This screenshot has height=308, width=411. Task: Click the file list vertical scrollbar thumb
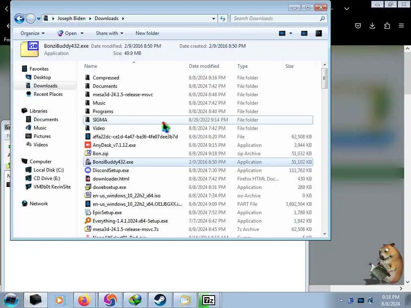point(324,78)
